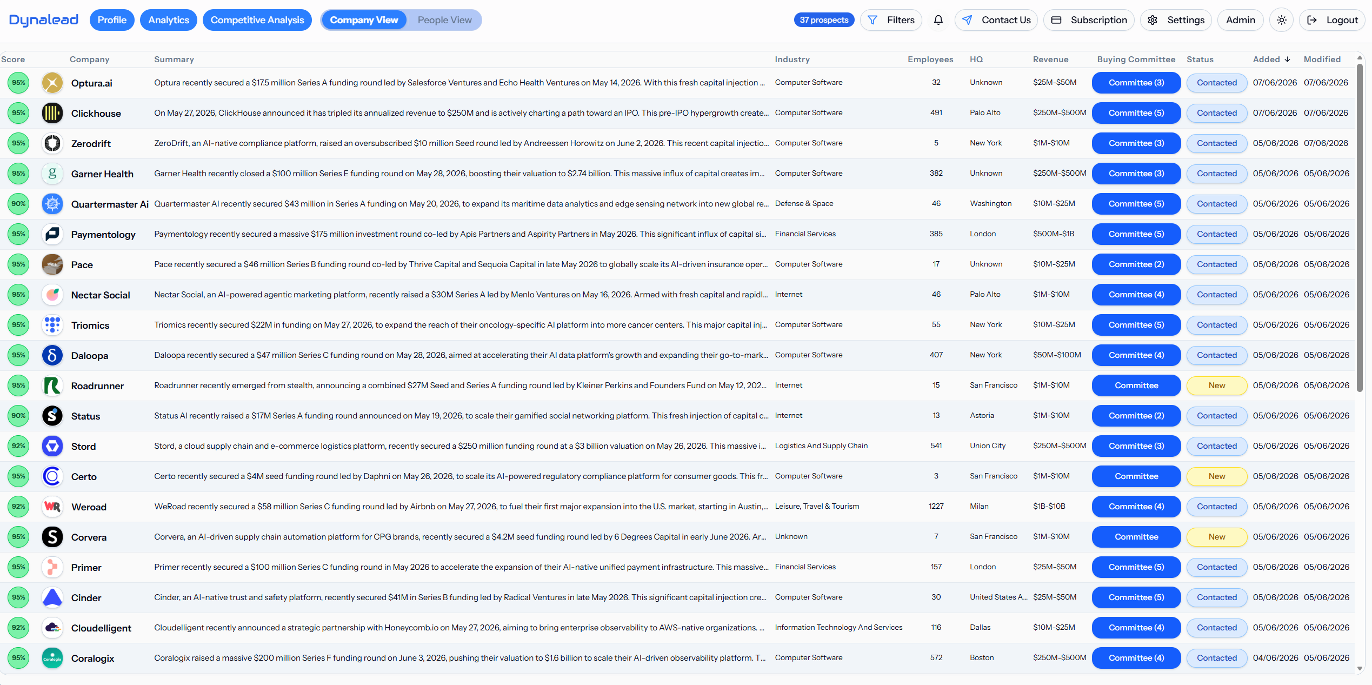The width and height of the screenshot is (1372, 685).
Task: Open Weroad's Committee (4) button
Action: pyautogui.click(x=1136, y=507)
